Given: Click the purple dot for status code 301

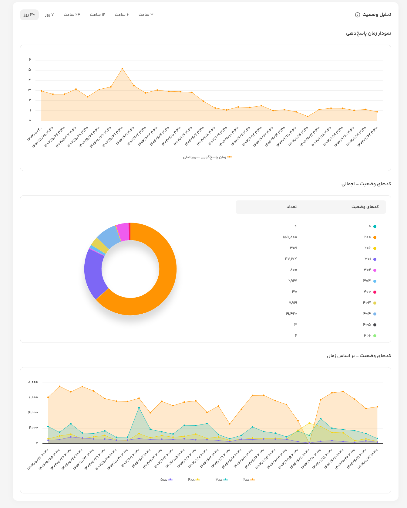Looking at the screenshot, I should [x=375, y=259].
